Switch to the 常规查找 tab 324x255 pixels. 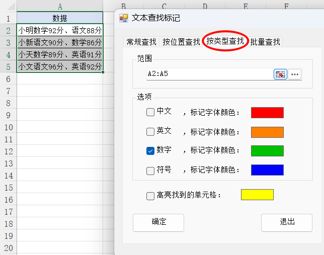tap(141, 42)
